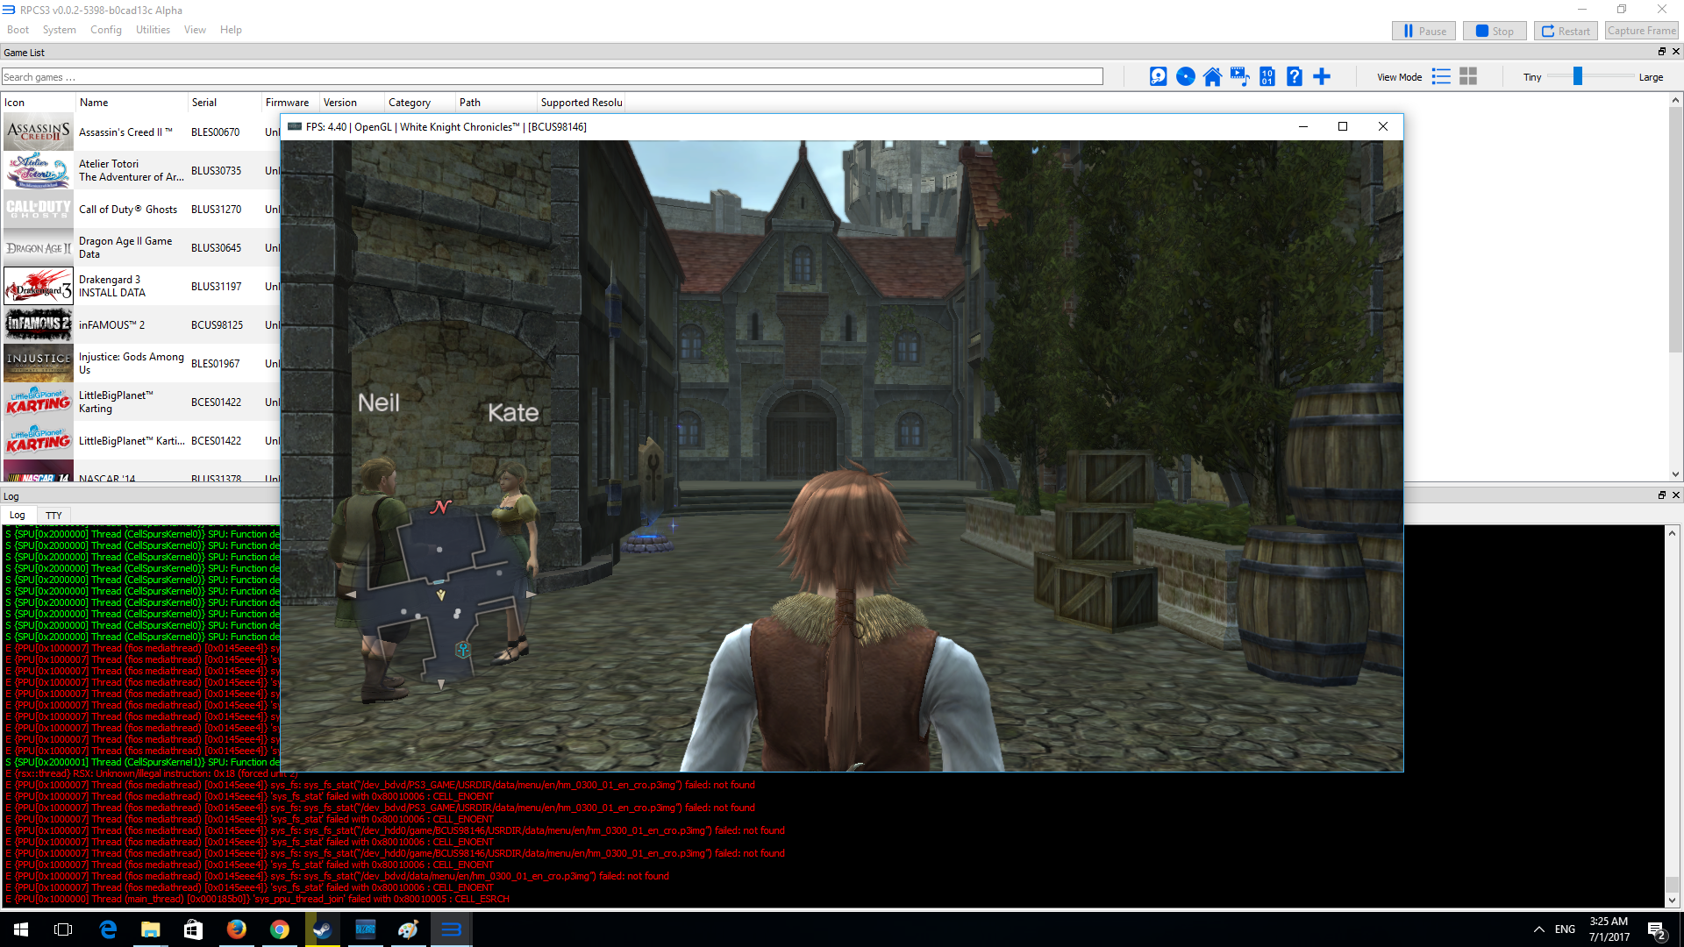
Task: Switch to grid view mode
Action: (1468, 77)
